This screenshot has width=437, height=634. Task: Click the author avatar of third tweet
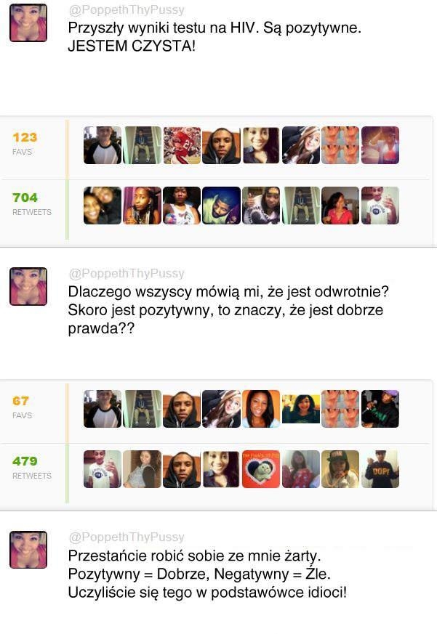tap(28, 550)
